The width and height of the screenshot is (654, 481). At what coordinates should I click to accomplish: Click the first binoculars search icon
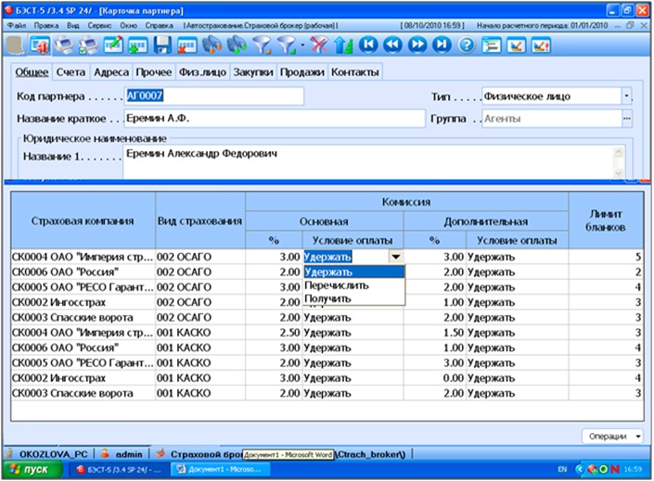tap(212, 45)
